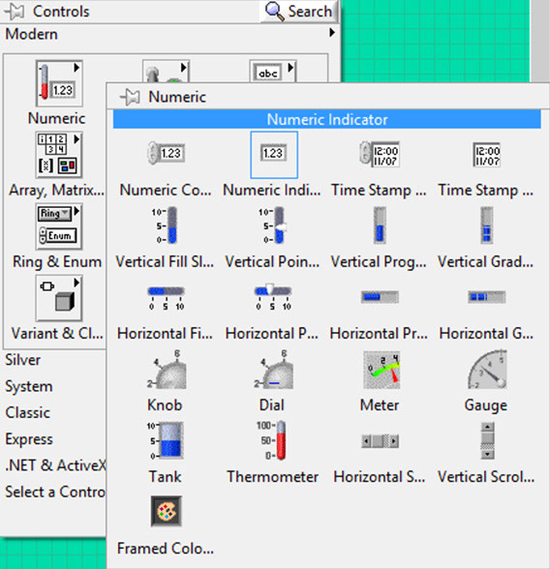Open the .NET & ActiveX category
Image resolution: width=550 pixels, height=569 pixels.
[55, 465]
